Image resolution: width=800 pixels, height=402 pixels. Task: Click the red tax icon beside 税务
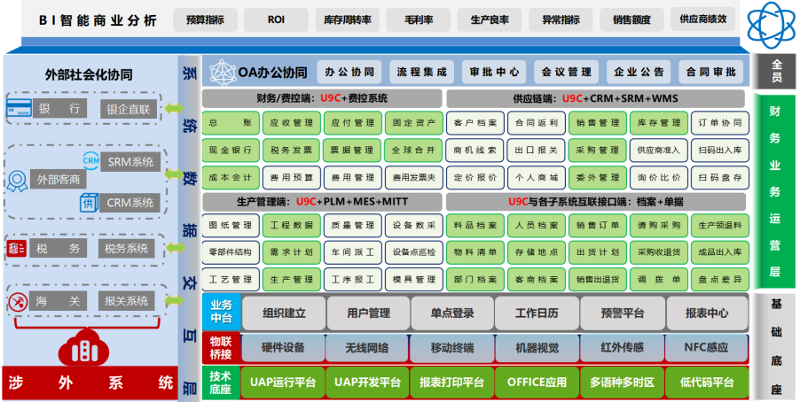click(17, 248)
